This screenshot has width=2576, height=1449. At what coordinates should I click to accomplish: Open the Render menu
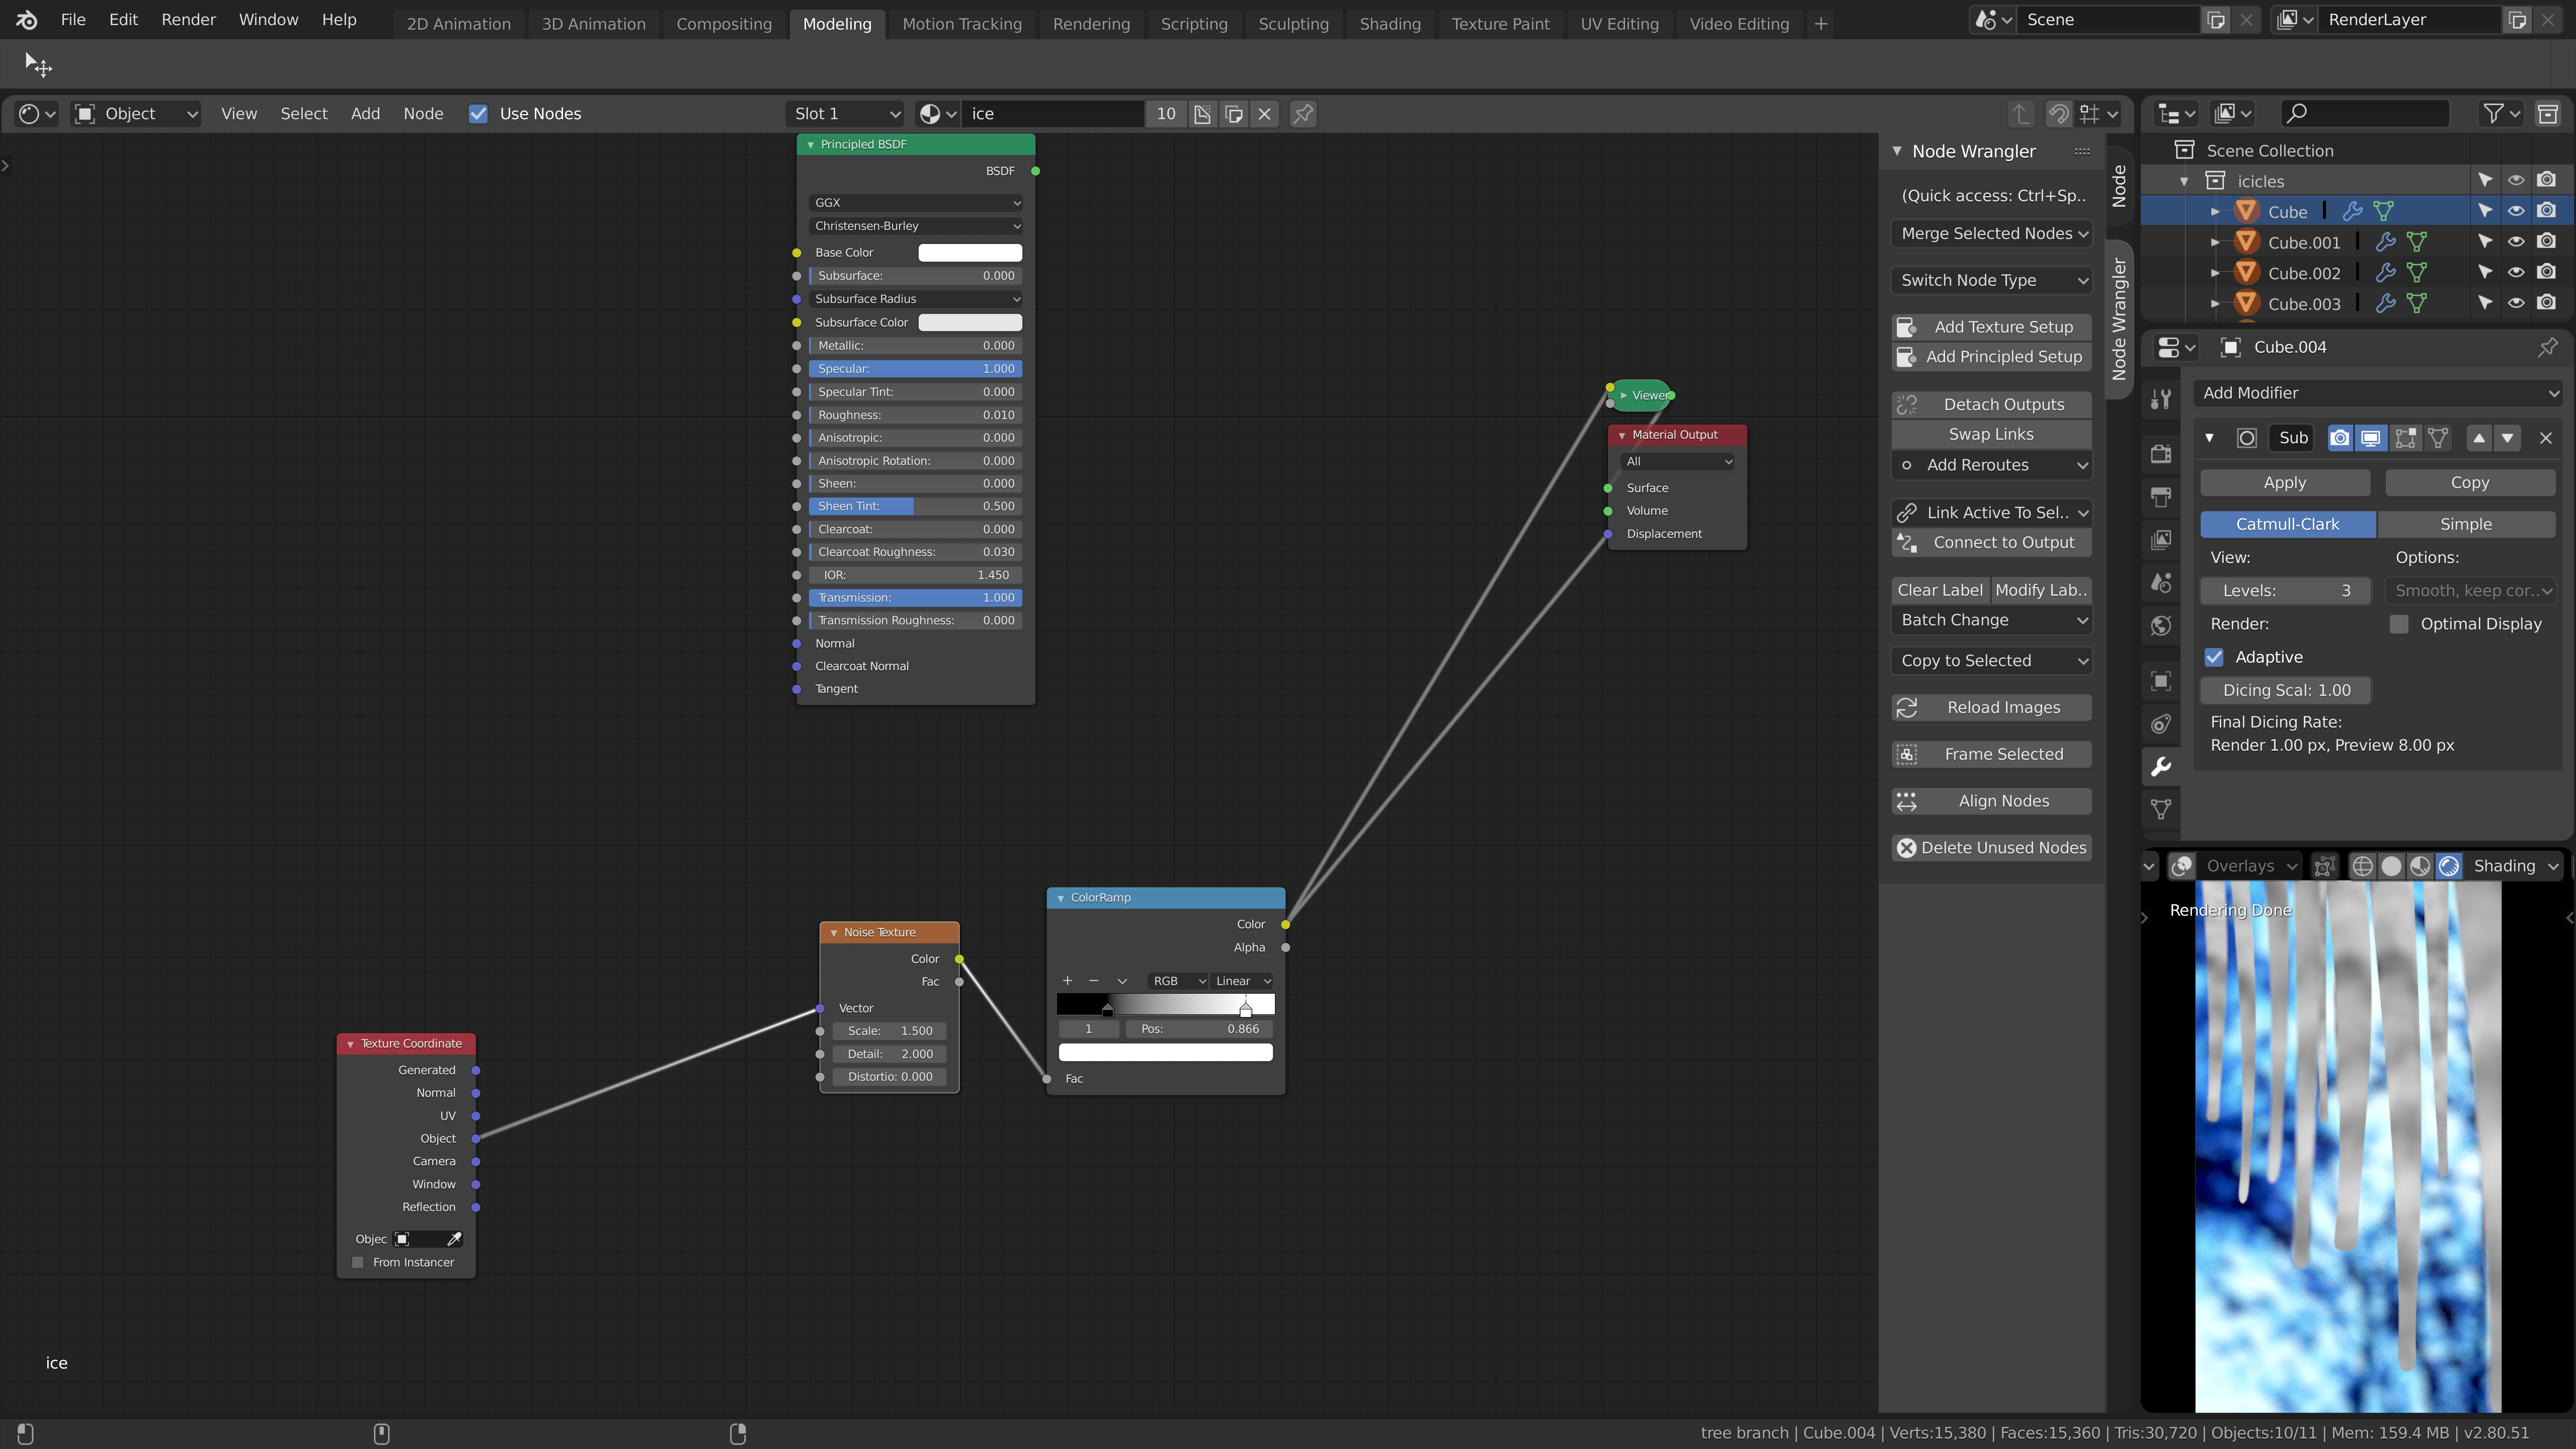tap(188, 20)
